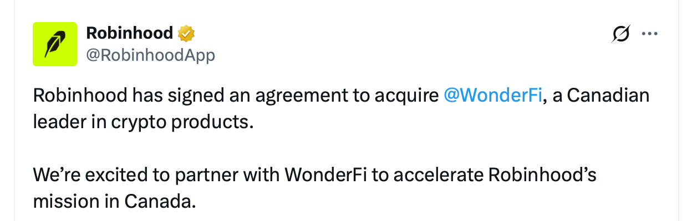Viewport: 692px width, 221px height.
Task: Click Robinhood's green feather profile avatar
Action: (x=55, y=44)
